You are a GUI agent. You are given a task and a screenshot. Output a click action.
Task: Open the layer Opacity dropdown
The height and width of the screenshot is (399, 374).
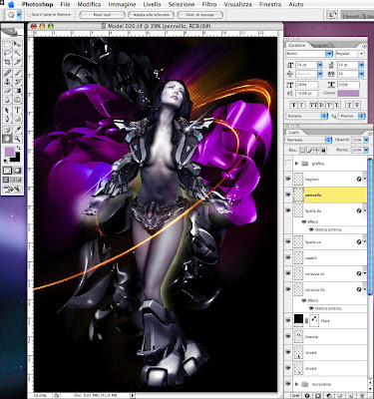coord(366,140)
